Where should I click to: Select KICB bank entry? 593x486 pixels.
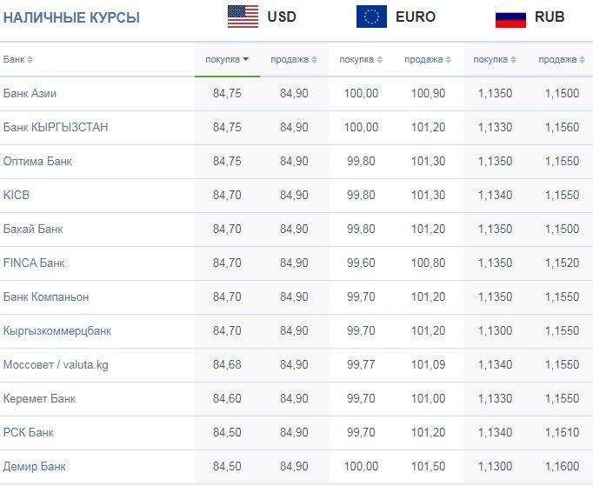point(17,195)
